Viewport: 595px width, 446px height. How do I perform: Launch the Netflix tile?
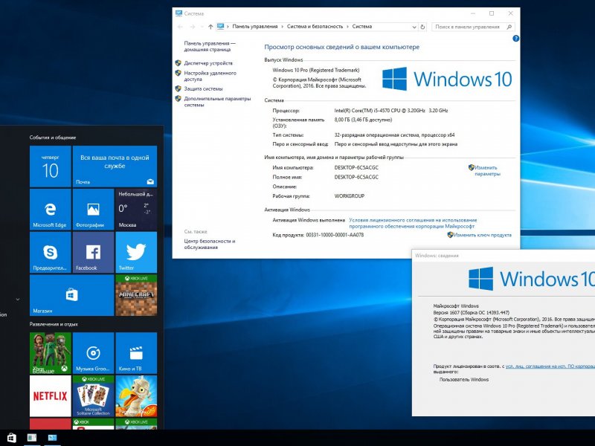click(x=51, y=396)
